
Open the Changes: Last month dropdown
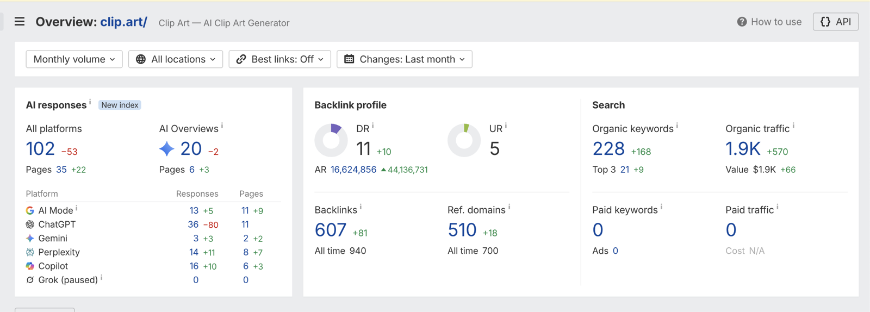click(x=405, y=59)
